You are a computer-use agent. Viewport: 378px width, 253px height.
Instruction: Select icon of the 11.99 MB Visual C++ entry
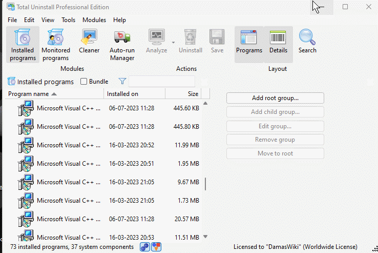pos(26,145)
